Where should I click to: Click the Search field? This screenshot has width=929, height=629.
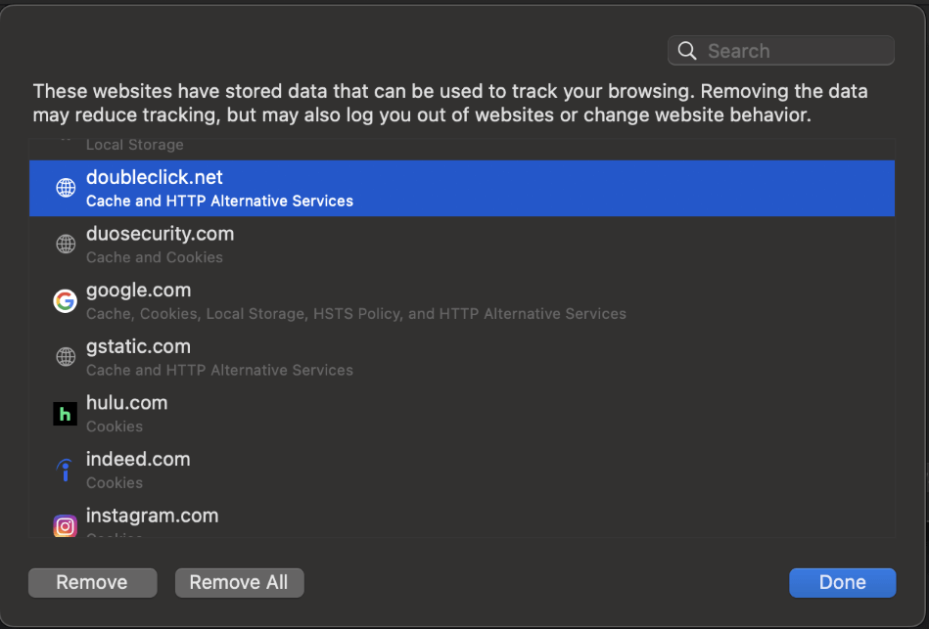781,50
